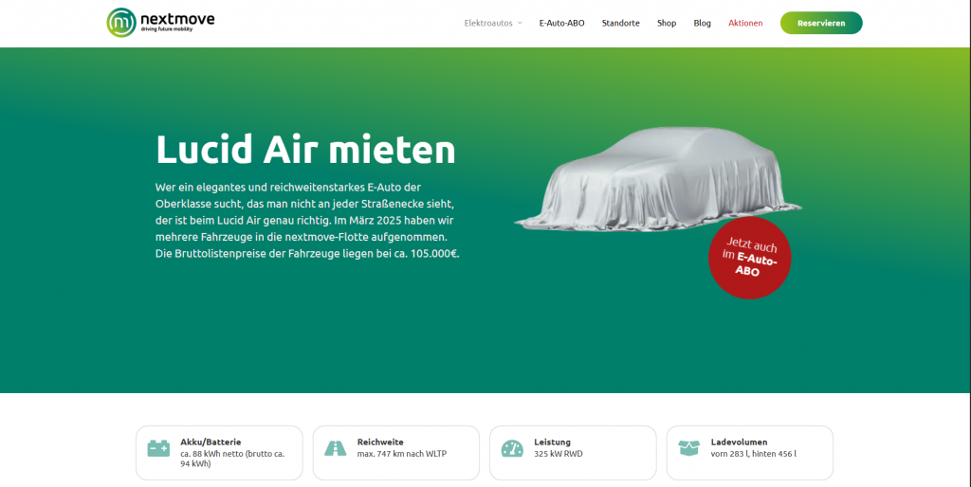The image size is (971, 487).
Task: Click the paragraph starting 'Wer ein elegantes'
Action: [307, 221]
